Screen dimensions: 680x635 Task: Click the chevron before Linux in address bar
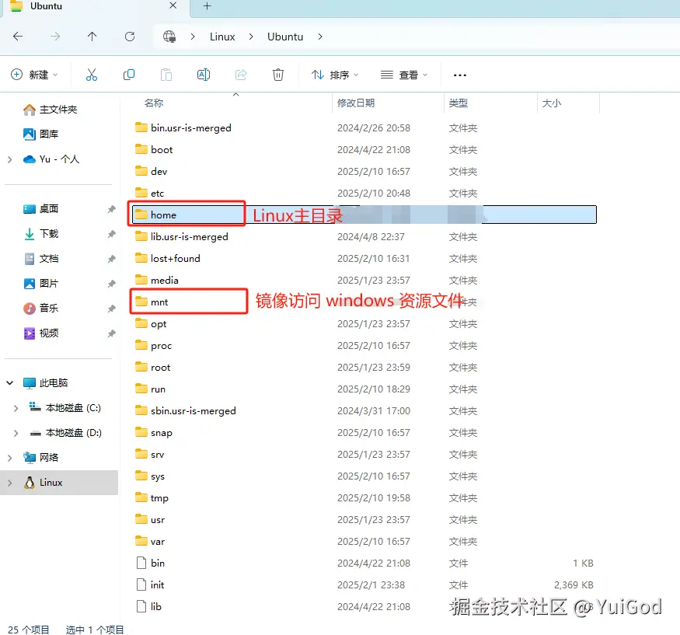coord(193,37)
